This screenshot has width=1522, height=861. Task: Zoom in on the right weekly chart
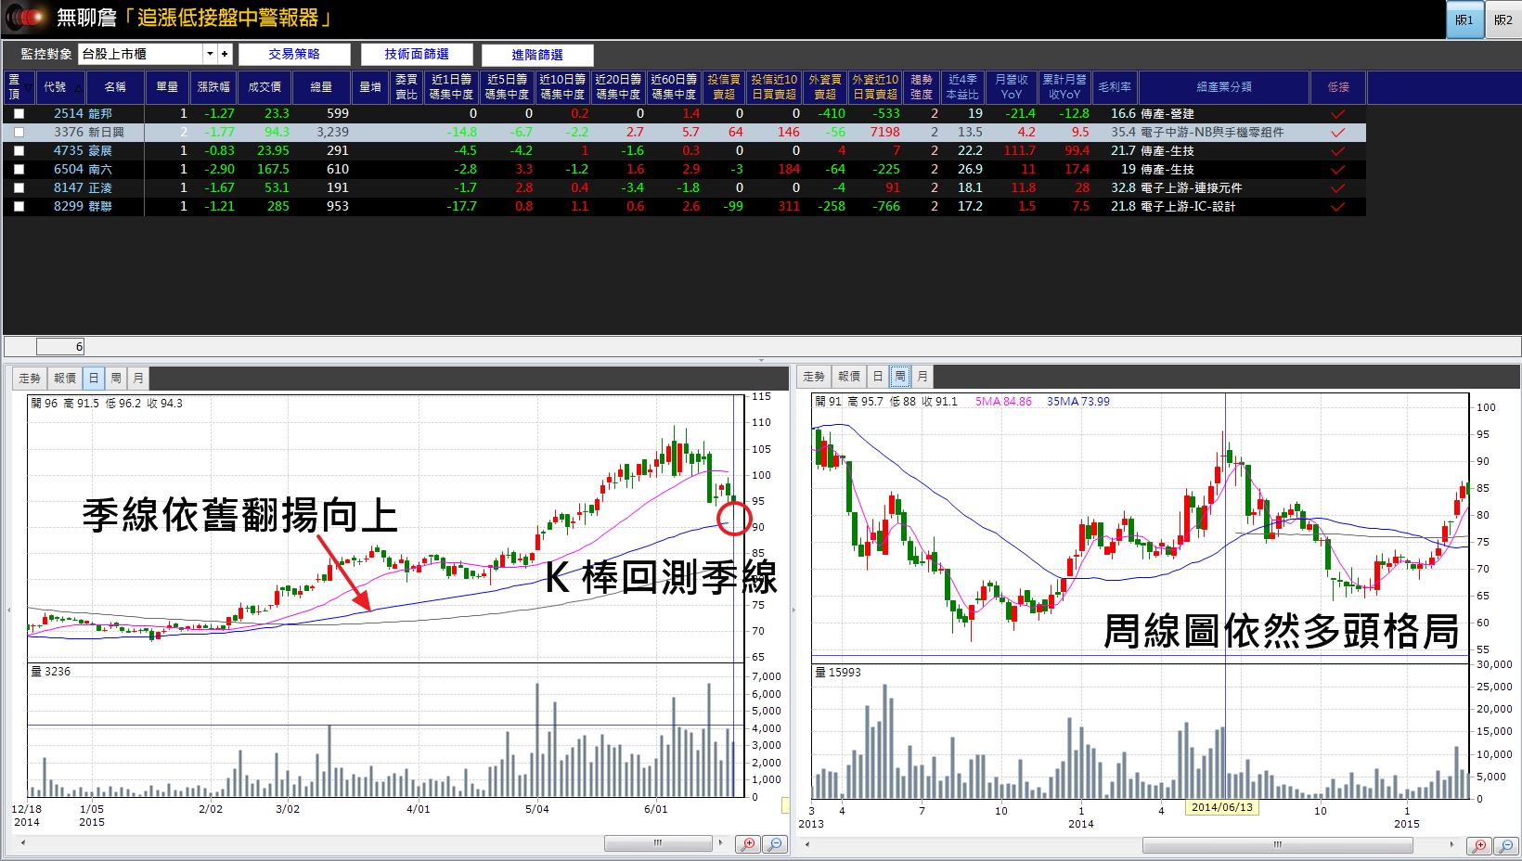click(x=1479, y=846)
